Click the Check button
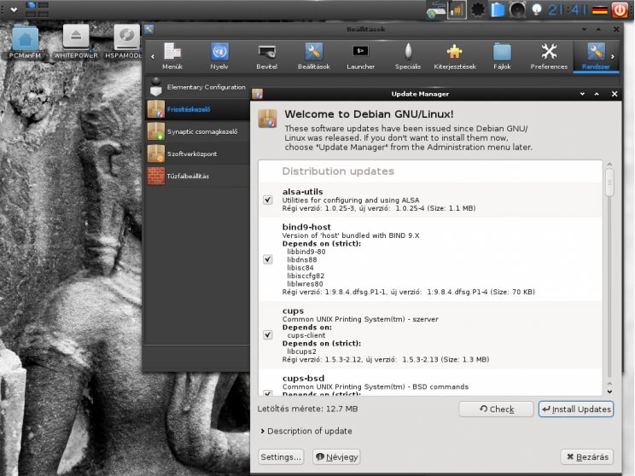635x476 pixels. tap(496, 409)
